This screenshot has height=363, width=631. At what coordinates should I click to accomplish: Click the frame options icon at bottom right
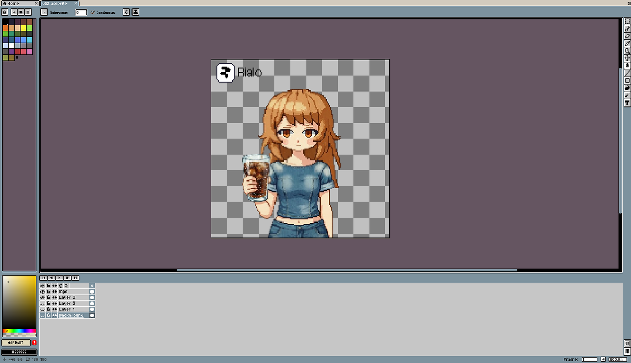(627, 351)
